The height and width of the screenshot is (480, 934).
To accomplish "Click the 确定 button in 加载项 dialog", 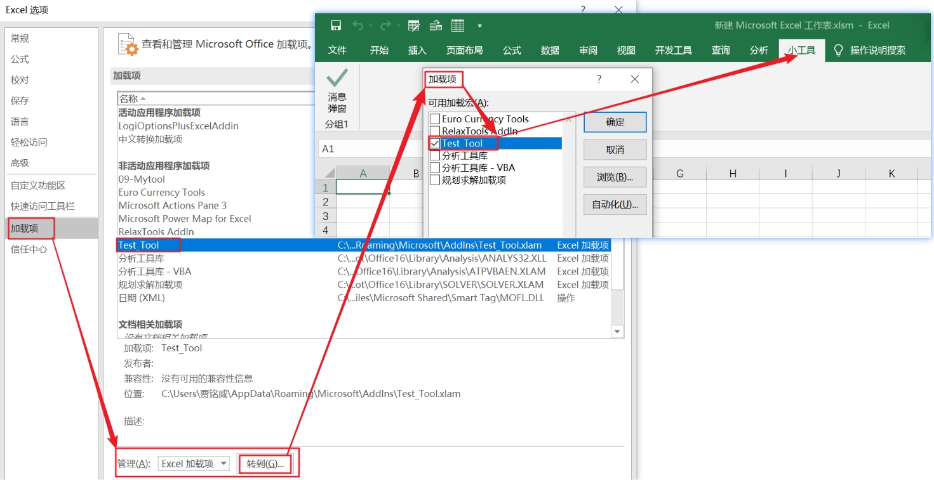I will click(615, 122).
